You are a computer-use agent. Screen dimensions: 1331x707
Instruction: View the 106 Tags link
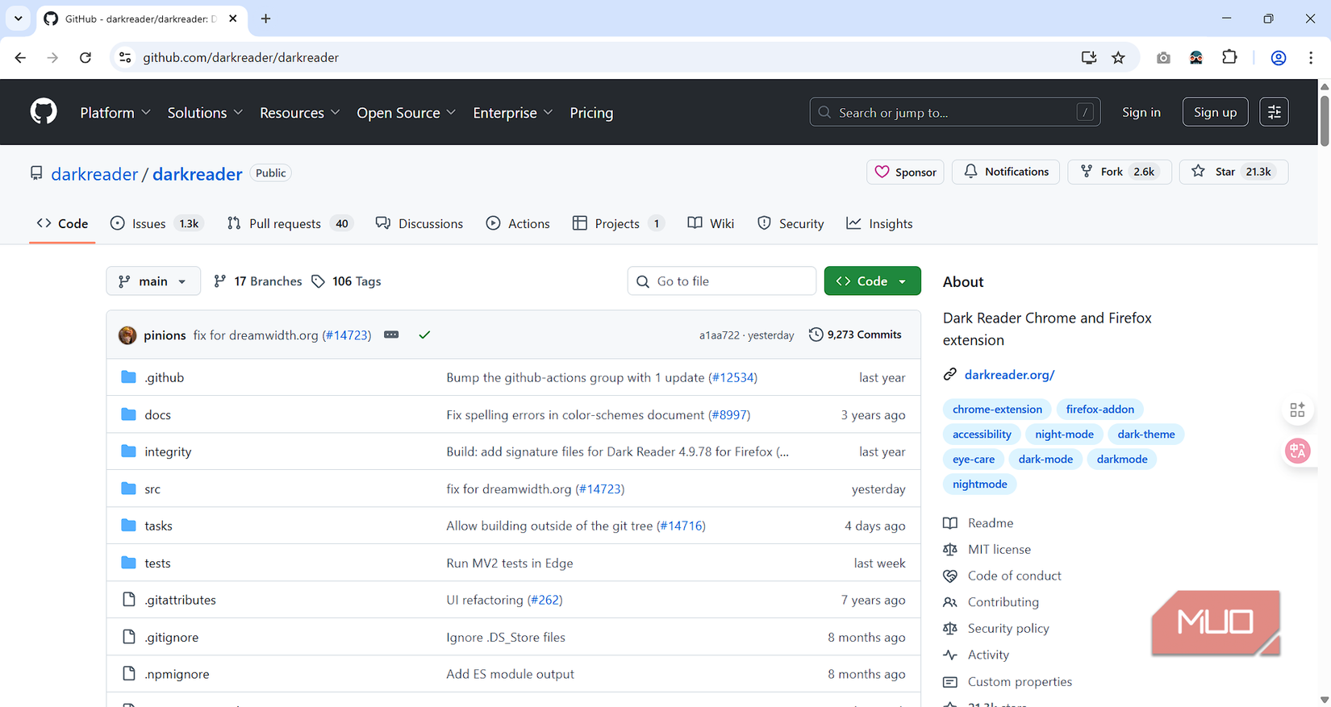pos(346,281)
